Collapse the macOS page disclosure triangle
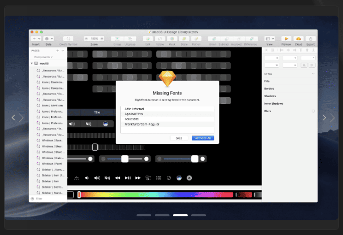Image resolution: width=343 pixels, height=235 pixels. 32,63
